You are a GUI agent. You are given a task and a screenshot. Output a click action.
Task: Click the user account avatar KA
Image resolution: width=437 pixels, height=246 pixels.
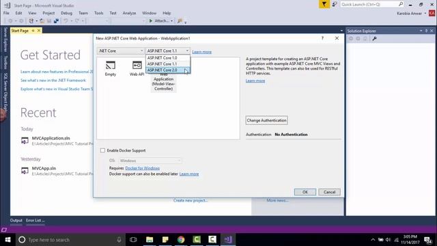click(432, 13)
